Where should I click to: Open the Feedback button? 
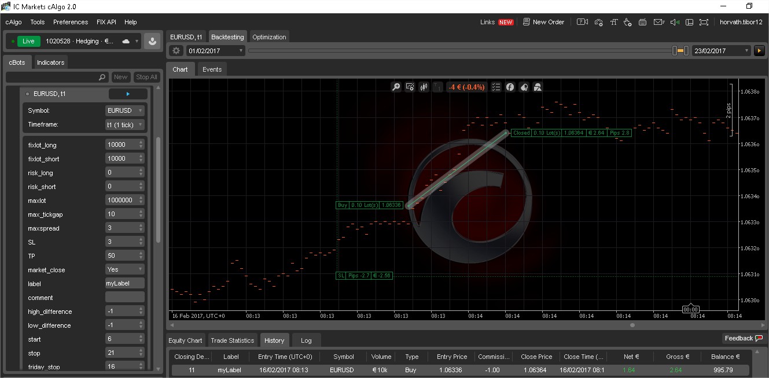743,338
